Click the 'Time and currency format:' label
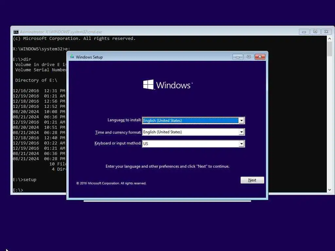The width and height of the screenshot is (335, 251). 118,132
